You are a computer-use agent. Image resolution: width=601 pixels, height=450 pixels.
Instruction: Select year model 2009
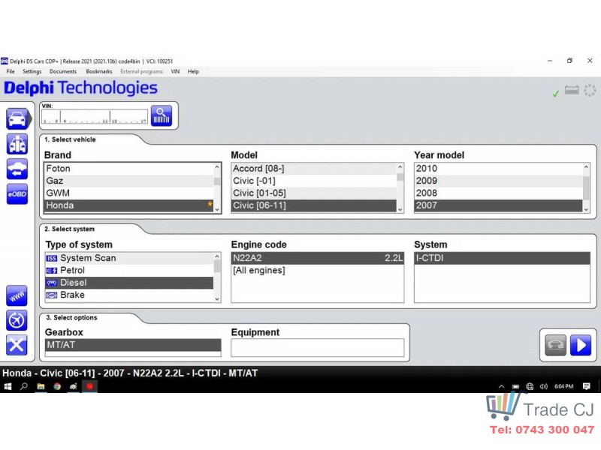pos(499,181)
